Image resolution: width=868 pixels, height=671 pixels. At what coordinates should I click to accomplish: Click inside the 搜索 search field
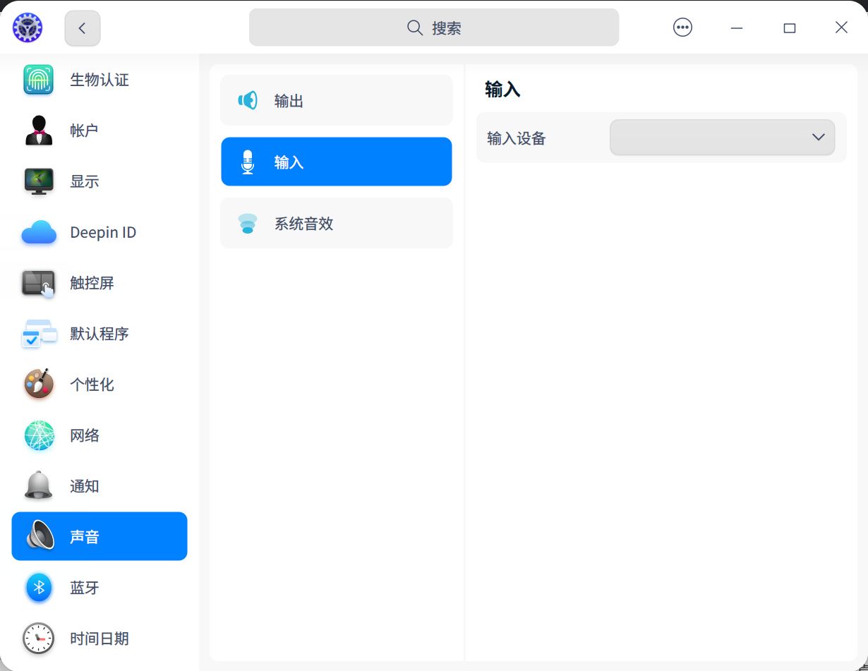coord(433,28)
